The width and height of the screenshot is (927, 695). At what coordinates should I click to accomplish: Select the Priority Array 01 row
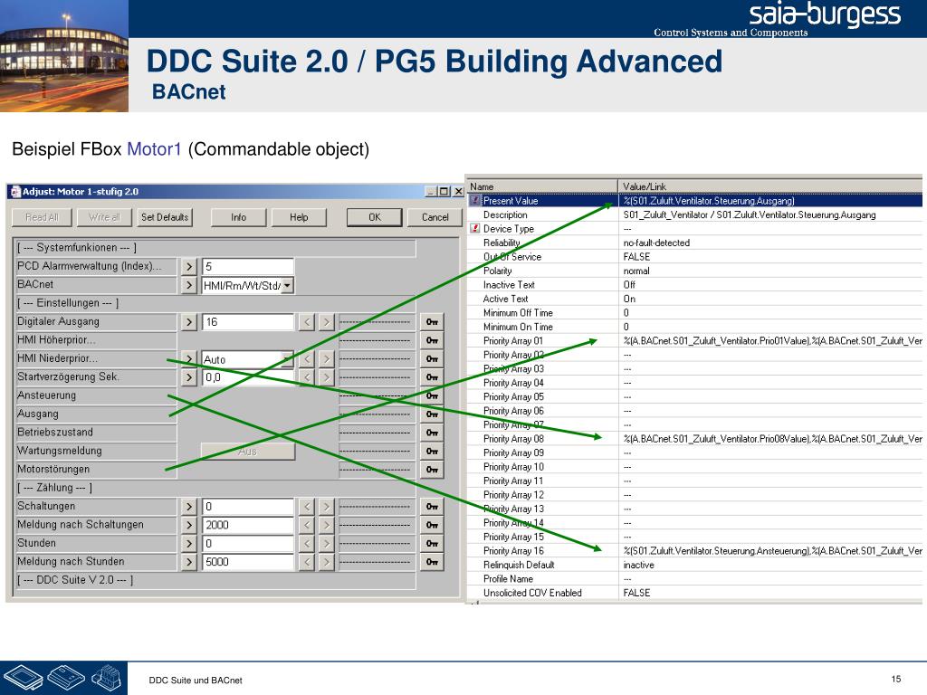pyautogui.click(x=694, y=340)
